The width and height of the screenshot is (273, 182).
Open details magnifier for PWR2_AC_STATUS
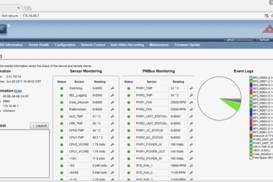191,137
